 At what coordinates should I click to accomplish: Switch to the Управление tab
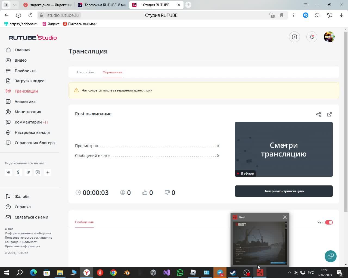(113, 72)
